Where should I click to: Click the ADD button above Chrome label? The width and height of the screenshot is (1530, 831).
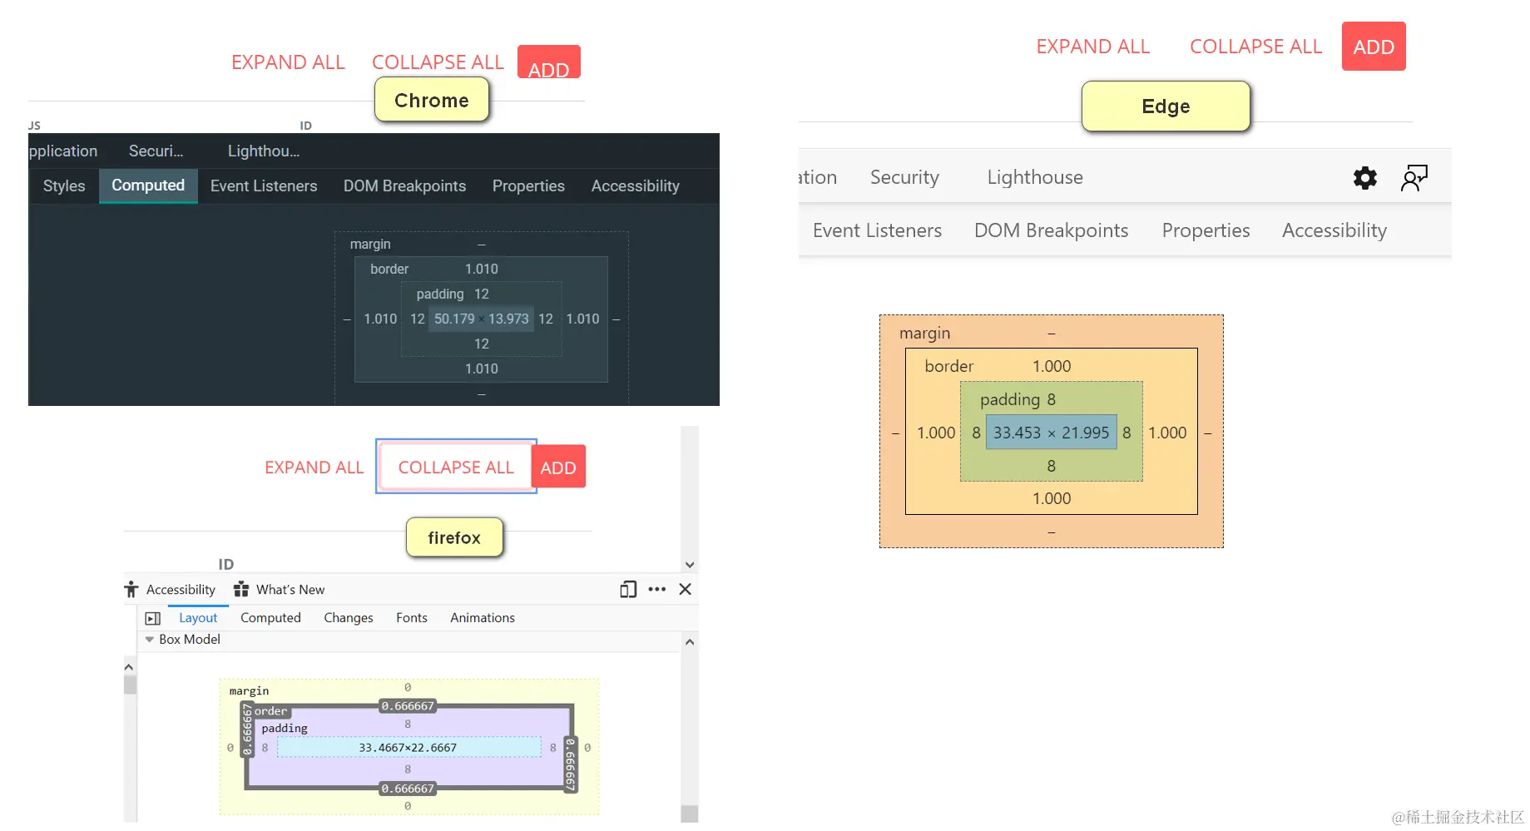tap(548, 63)
